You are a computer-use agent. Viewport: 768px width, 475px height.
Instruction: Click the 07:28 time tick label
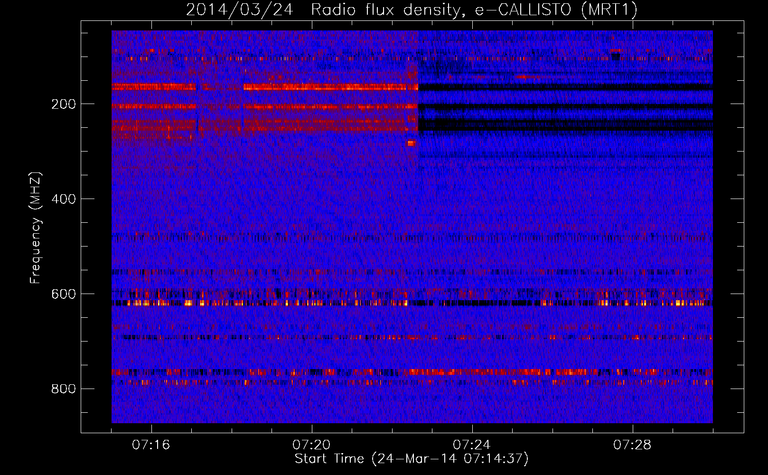pos(632,445)
